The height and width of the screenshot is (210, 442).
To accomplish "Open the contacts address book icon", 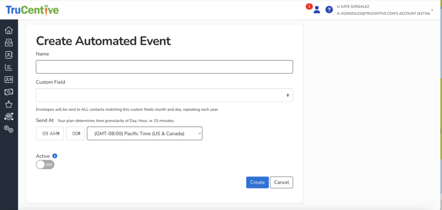I will pos(9,55).
